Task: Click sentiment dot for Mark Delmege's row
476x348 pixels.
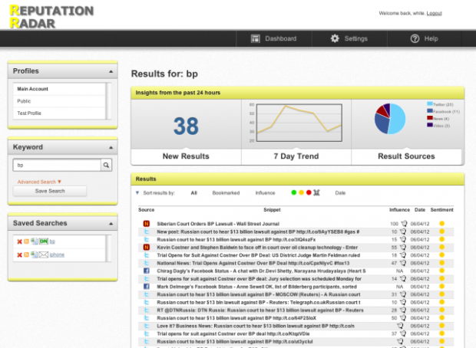Action: point(441,286)
